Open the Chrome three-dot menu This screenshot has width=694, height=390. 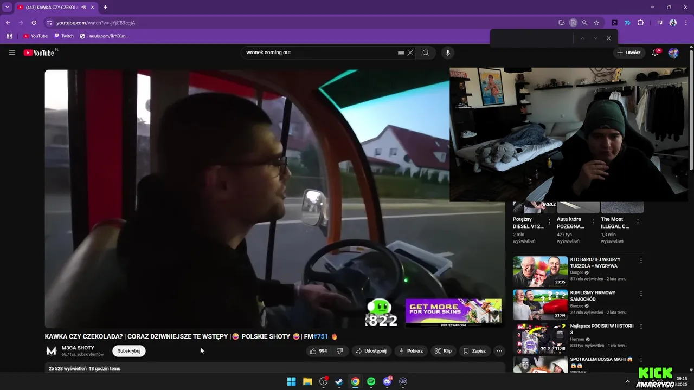pyautogui.click(x=685, y=23)
